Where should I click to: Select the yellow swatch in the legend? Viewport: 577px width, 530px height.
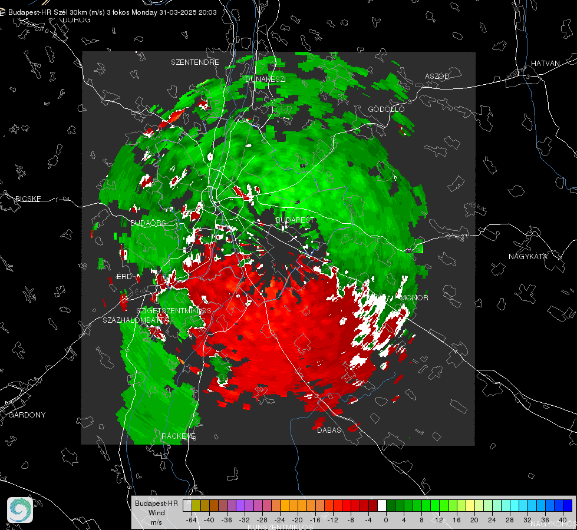coord(470,505)
